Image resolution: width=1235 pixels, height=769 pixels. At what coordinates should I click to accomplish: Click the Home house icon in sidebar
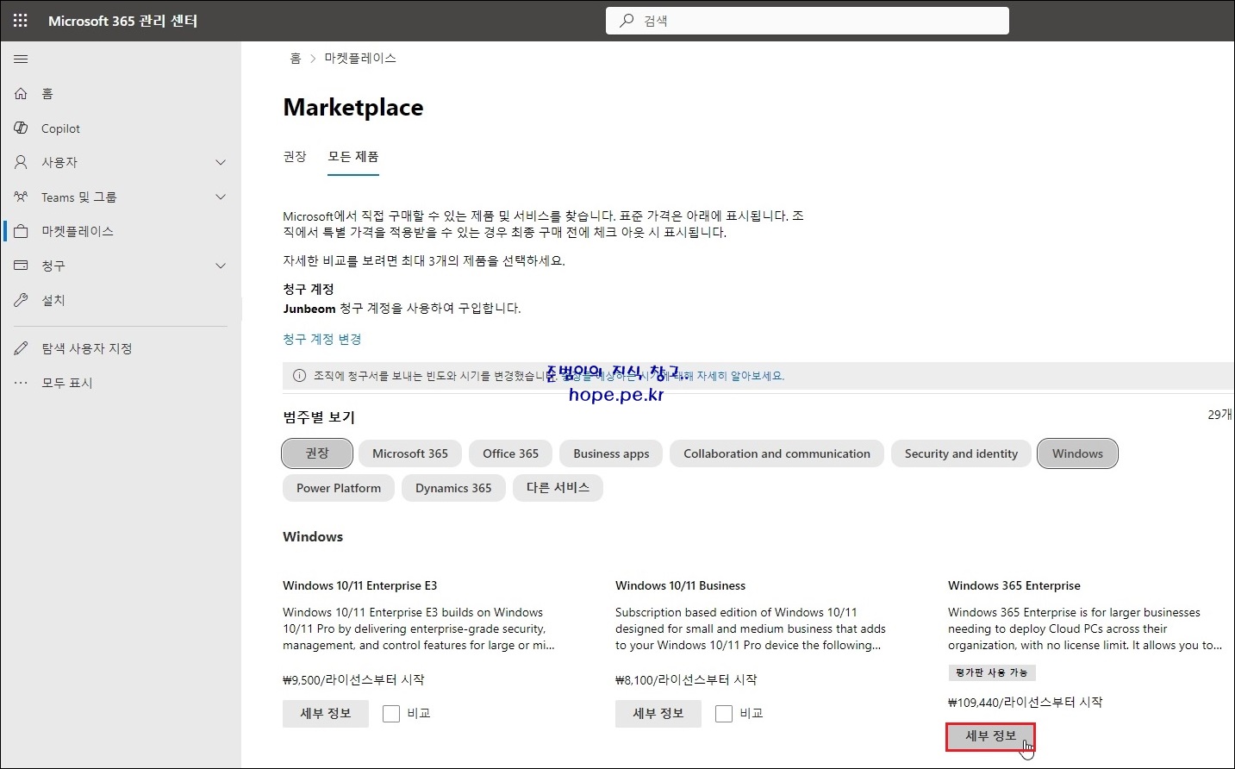[21, 93]
